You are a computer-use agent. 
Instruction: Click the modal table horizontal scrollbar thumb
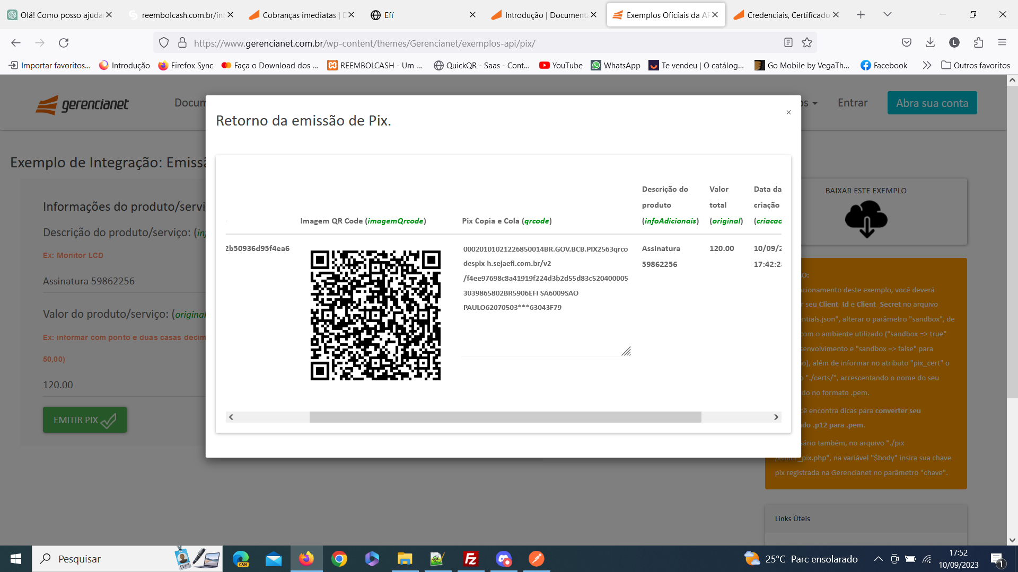click(505, 417)
